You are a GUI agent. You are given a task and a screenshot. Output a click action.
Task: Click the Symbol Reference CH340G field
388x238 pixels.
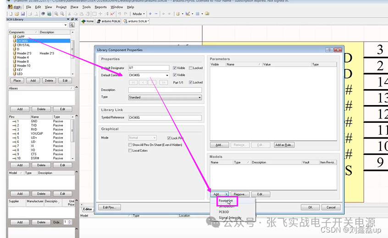[x=165, y=118]
